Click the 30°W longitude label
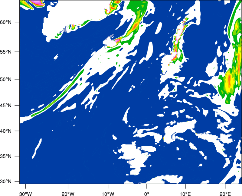The height and width of the screenshot is (196, 242). (x=26, y=194)
